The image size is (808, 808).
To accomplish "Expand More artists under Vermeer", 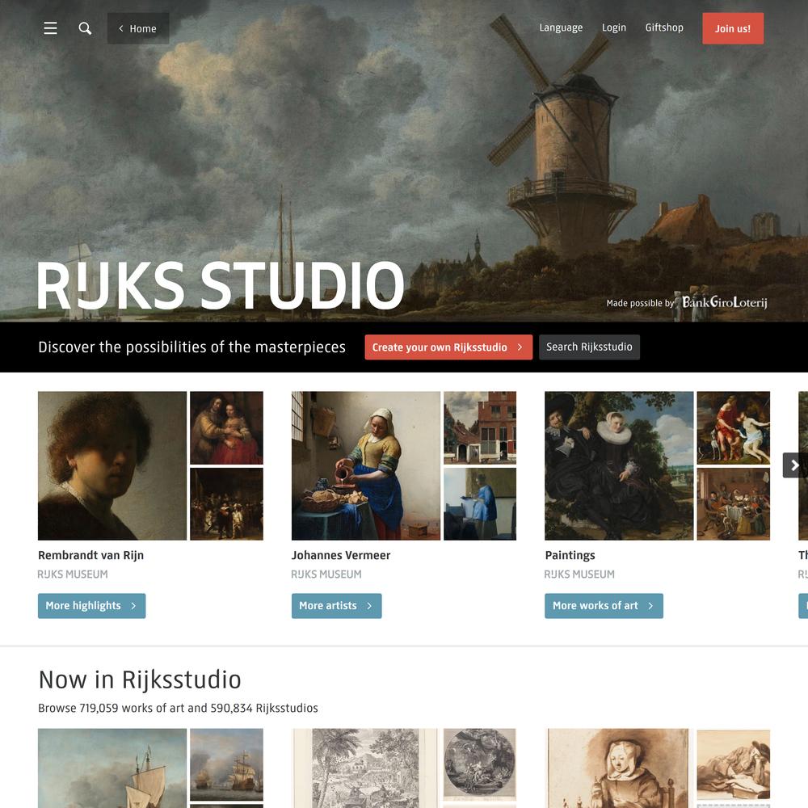I will 336,606.
